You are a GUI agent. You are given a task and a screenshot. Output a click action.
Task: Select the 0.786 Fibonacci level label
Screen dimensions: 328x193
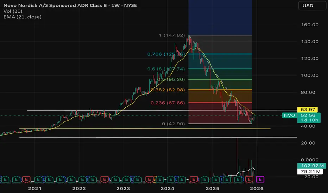tap(166, 54)
